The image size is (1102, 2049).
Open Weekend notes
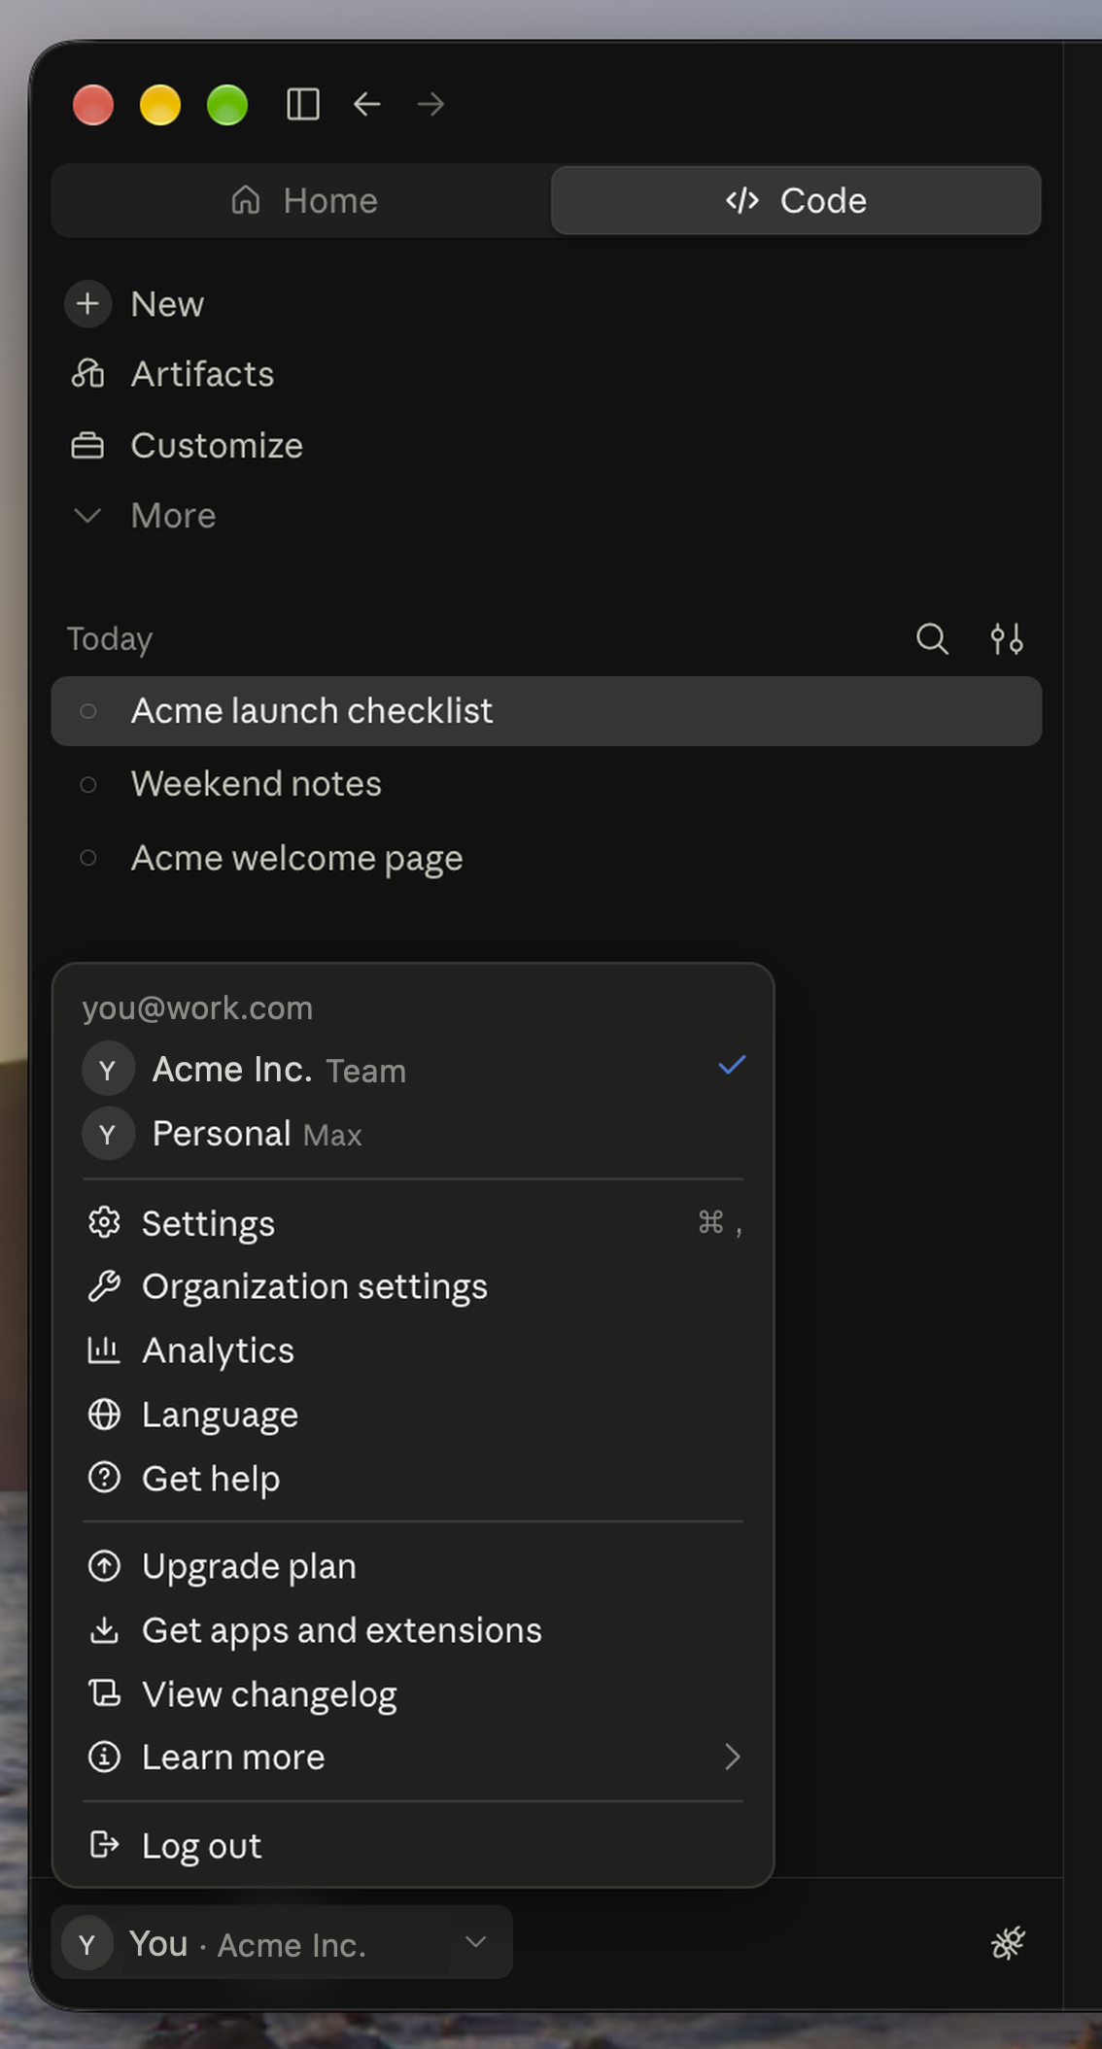546,784
